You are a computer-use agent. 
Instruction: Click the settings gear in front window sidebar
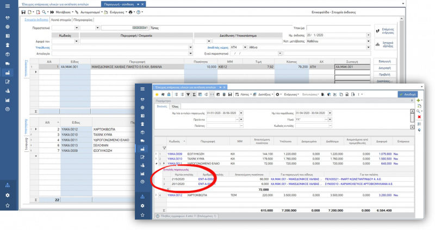click(142, 206)
